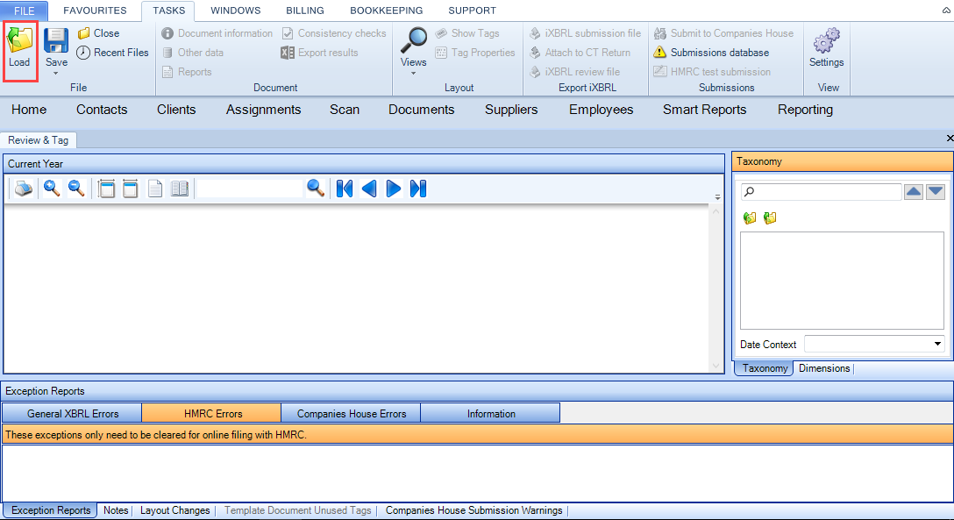Expand the Save dropdown arrow
This screenshot has width=954, height=520.
56,74
